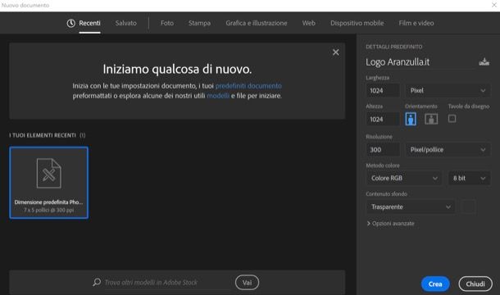Expand Opzioni avanzate section
This screenshot has height=295, width=500.
point(391,224)
